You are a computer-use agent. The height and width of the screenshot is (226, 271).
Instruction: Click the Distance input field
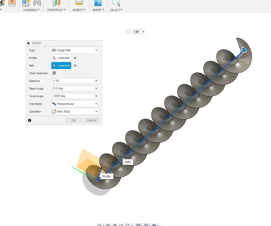74,81
